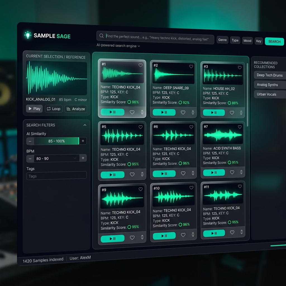Screen dimensions: 286x286
Task: Expand AI-powered search engine dropdown
Action: click(x=118, y=46)
